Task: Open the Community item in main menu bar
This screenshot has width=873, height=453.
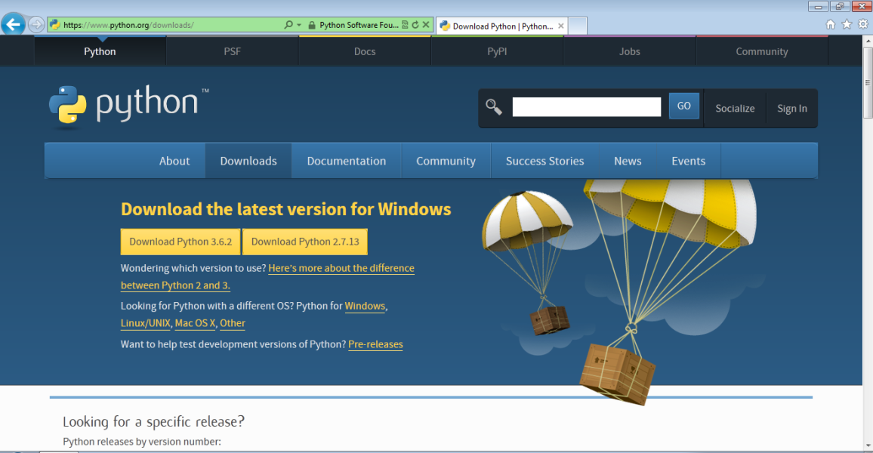Action: (446, 161)
